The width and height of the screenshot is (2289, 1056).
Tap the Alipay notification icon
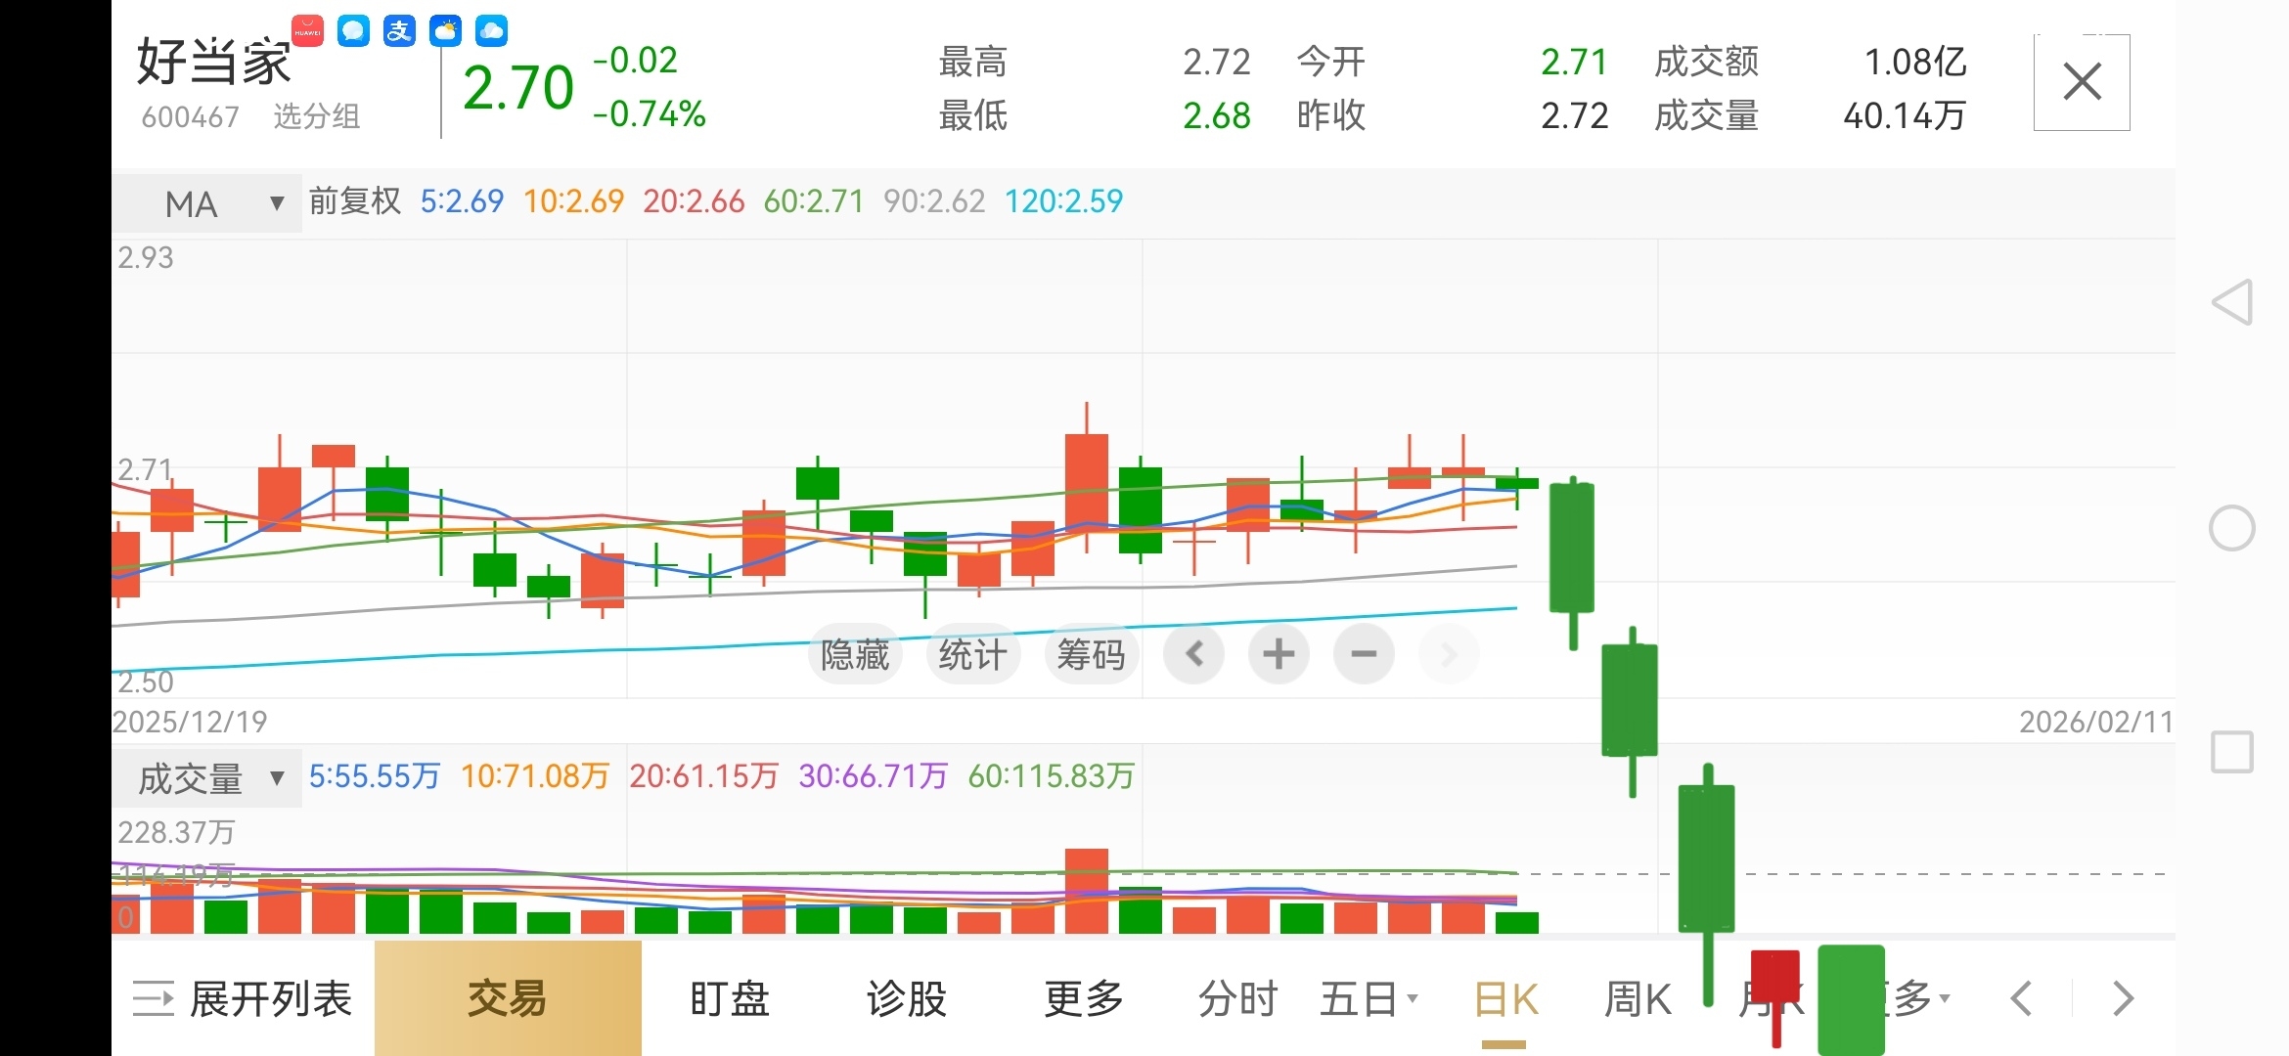399,31
